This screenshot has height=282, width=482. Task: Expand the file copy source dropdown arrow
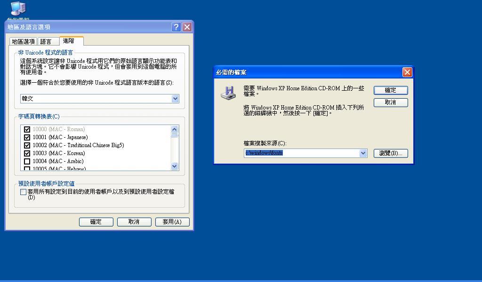(x=363, y=153)
